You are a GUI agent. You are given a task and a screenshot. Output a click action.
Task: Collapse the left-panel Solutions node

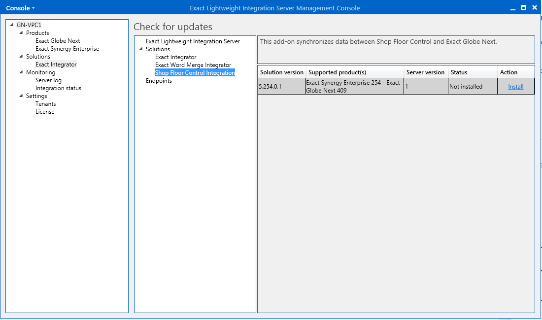click(21, 56)
